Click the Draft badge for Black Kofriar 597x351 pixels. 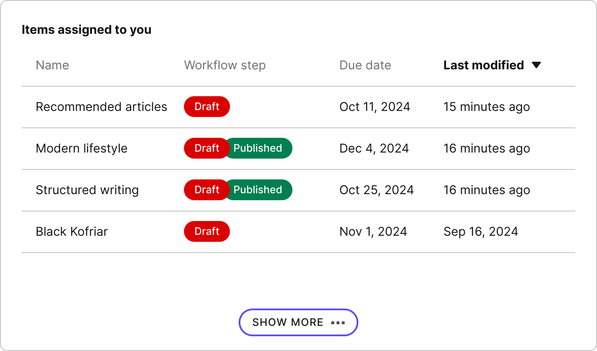(207, 232)
